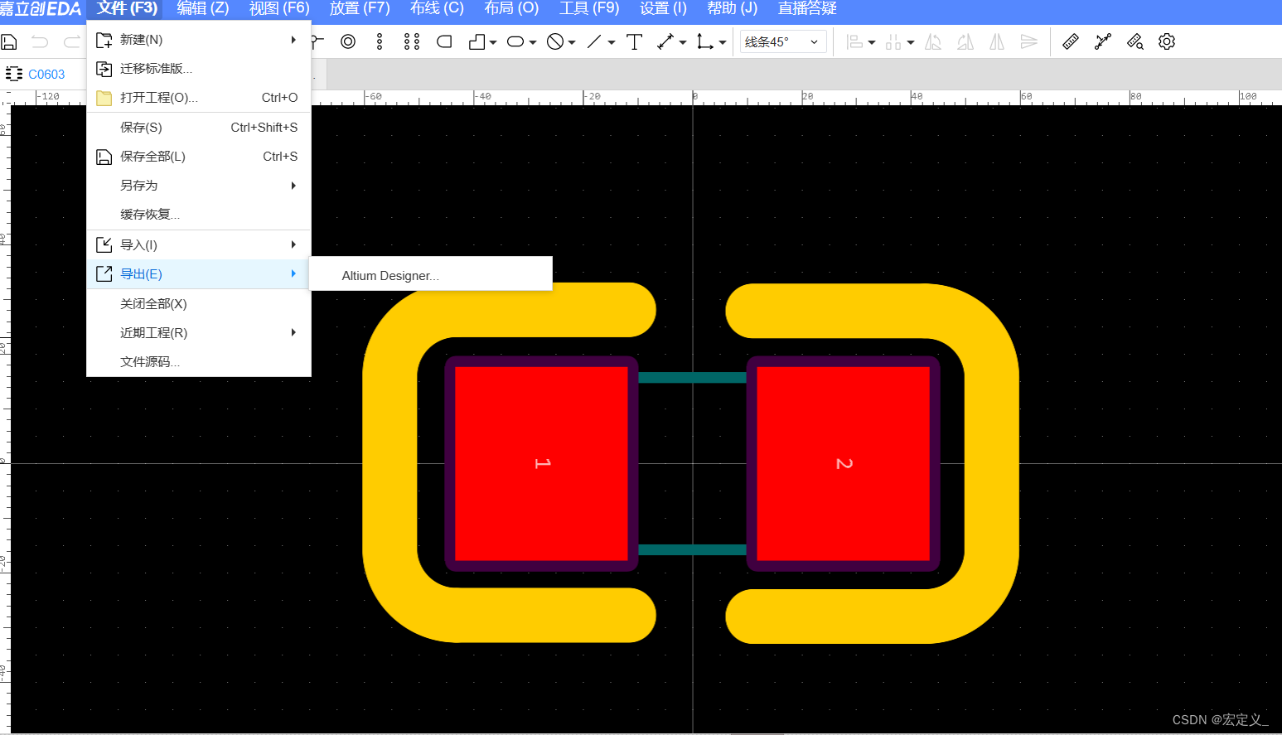Image resolution: width=1282 pixels, height=735 pixels.
Task: Open the 编辑 (Z) menu
Action: (x=203, y=8)
